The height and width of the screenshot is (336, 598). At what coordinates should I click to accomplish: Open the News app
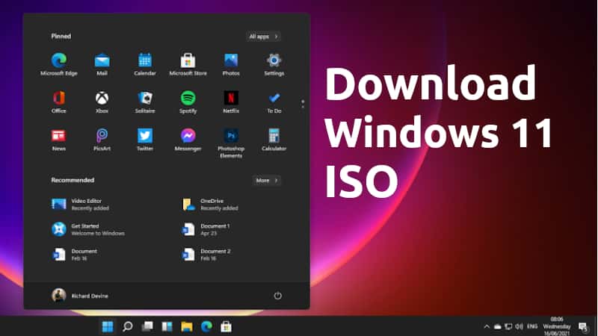(59, 140)
